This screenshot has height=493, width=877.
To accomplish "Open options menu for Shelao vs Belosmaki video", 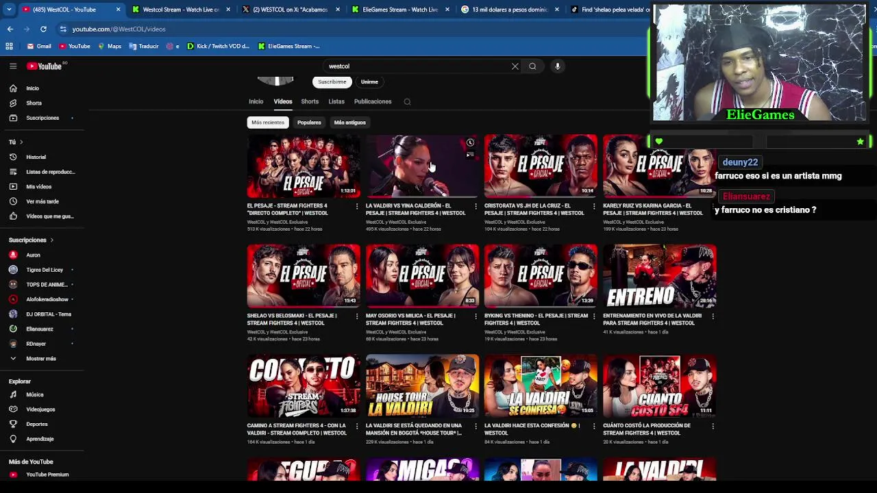I will [x=356, y=316].
